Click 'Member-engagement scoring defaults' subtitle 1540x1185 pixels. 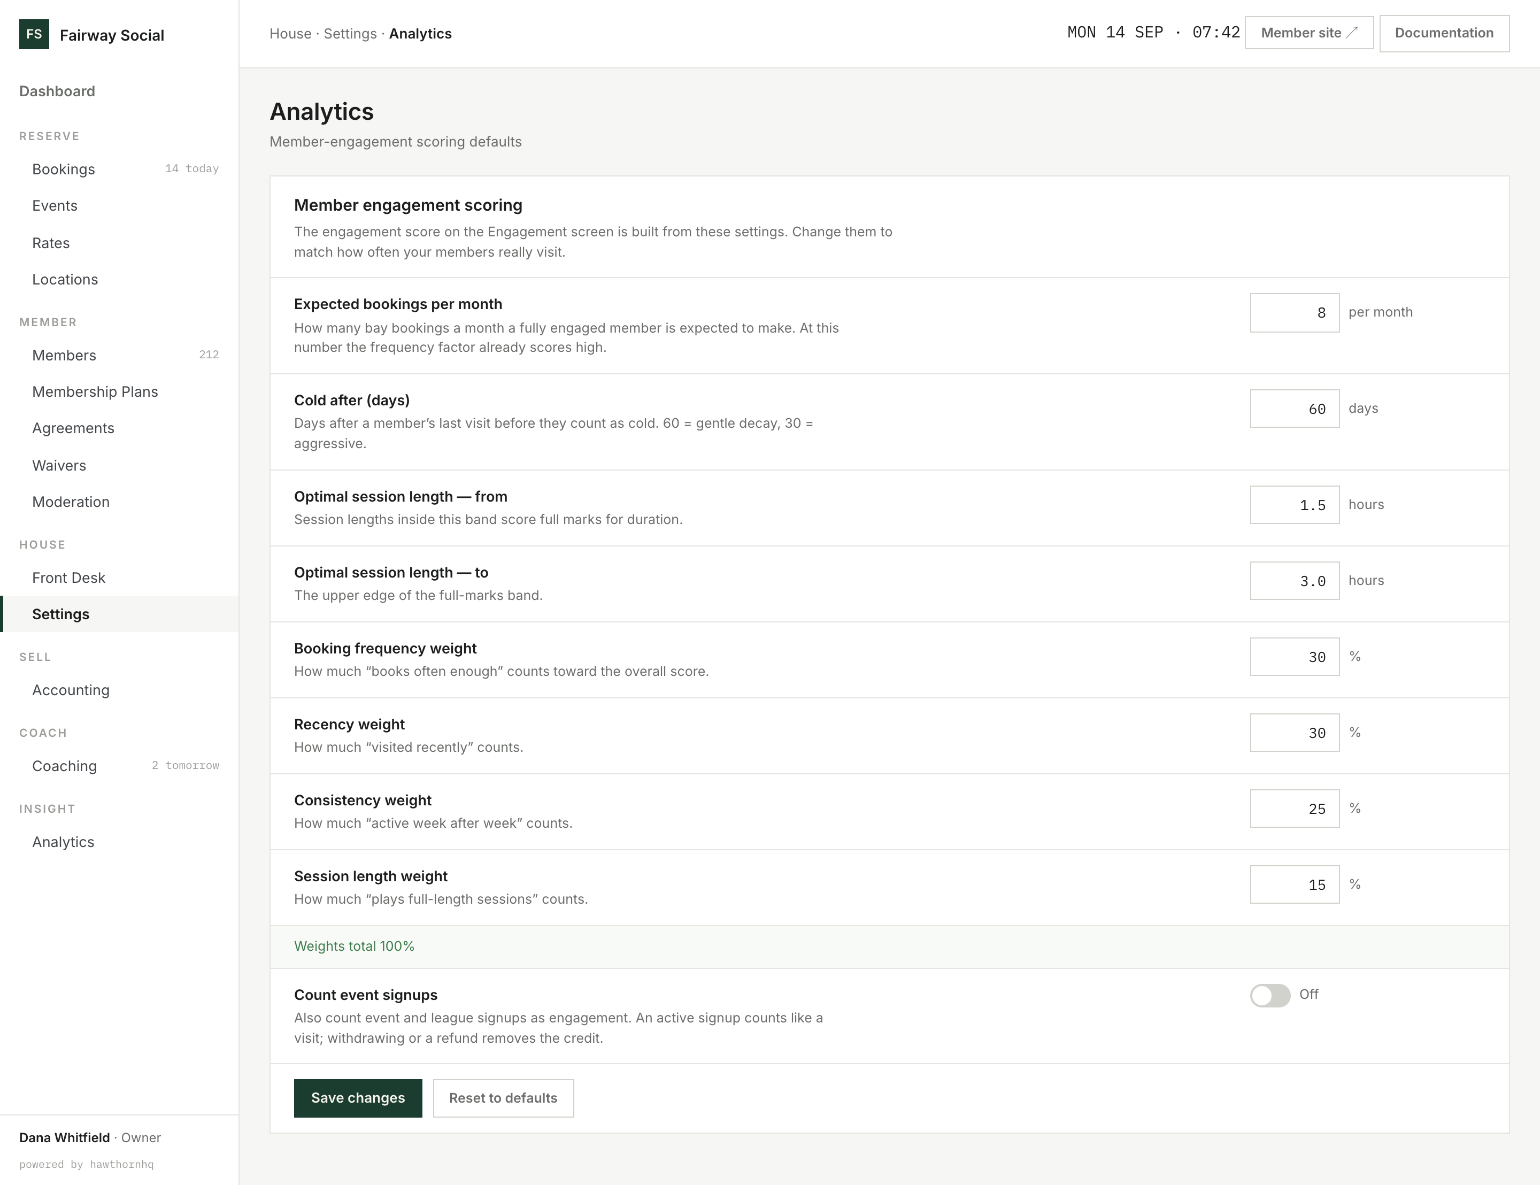point(396,142)
